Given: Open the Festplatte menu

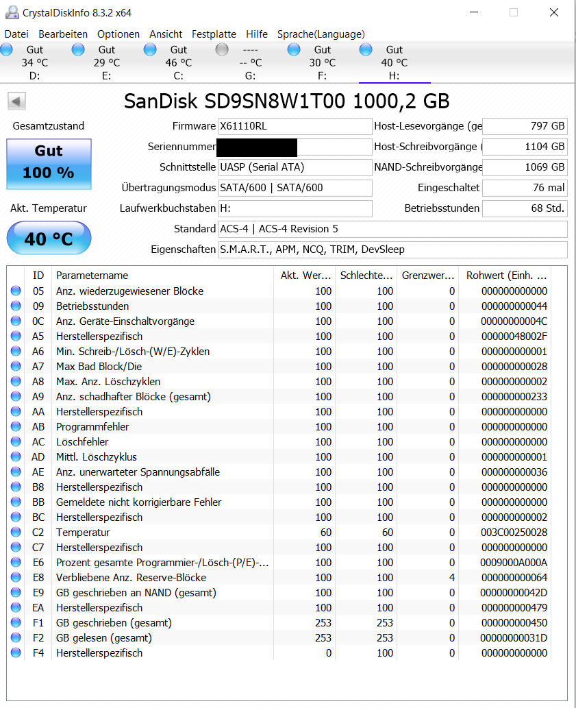Looking at the screenshot, I should point(214,34).
